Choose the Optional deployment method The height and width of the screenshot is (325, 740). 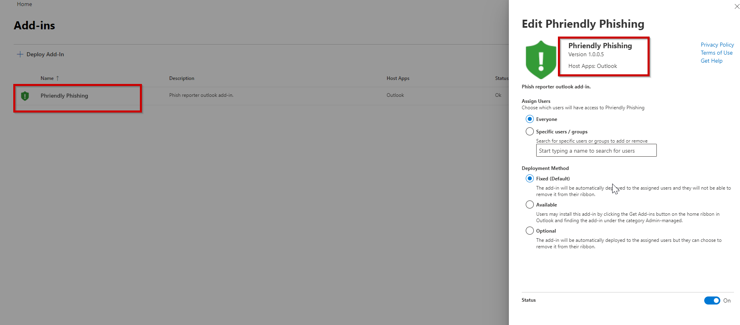click(530, 231)
